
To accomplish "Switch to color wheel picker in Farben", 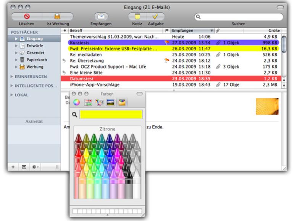I will [76, 102].
